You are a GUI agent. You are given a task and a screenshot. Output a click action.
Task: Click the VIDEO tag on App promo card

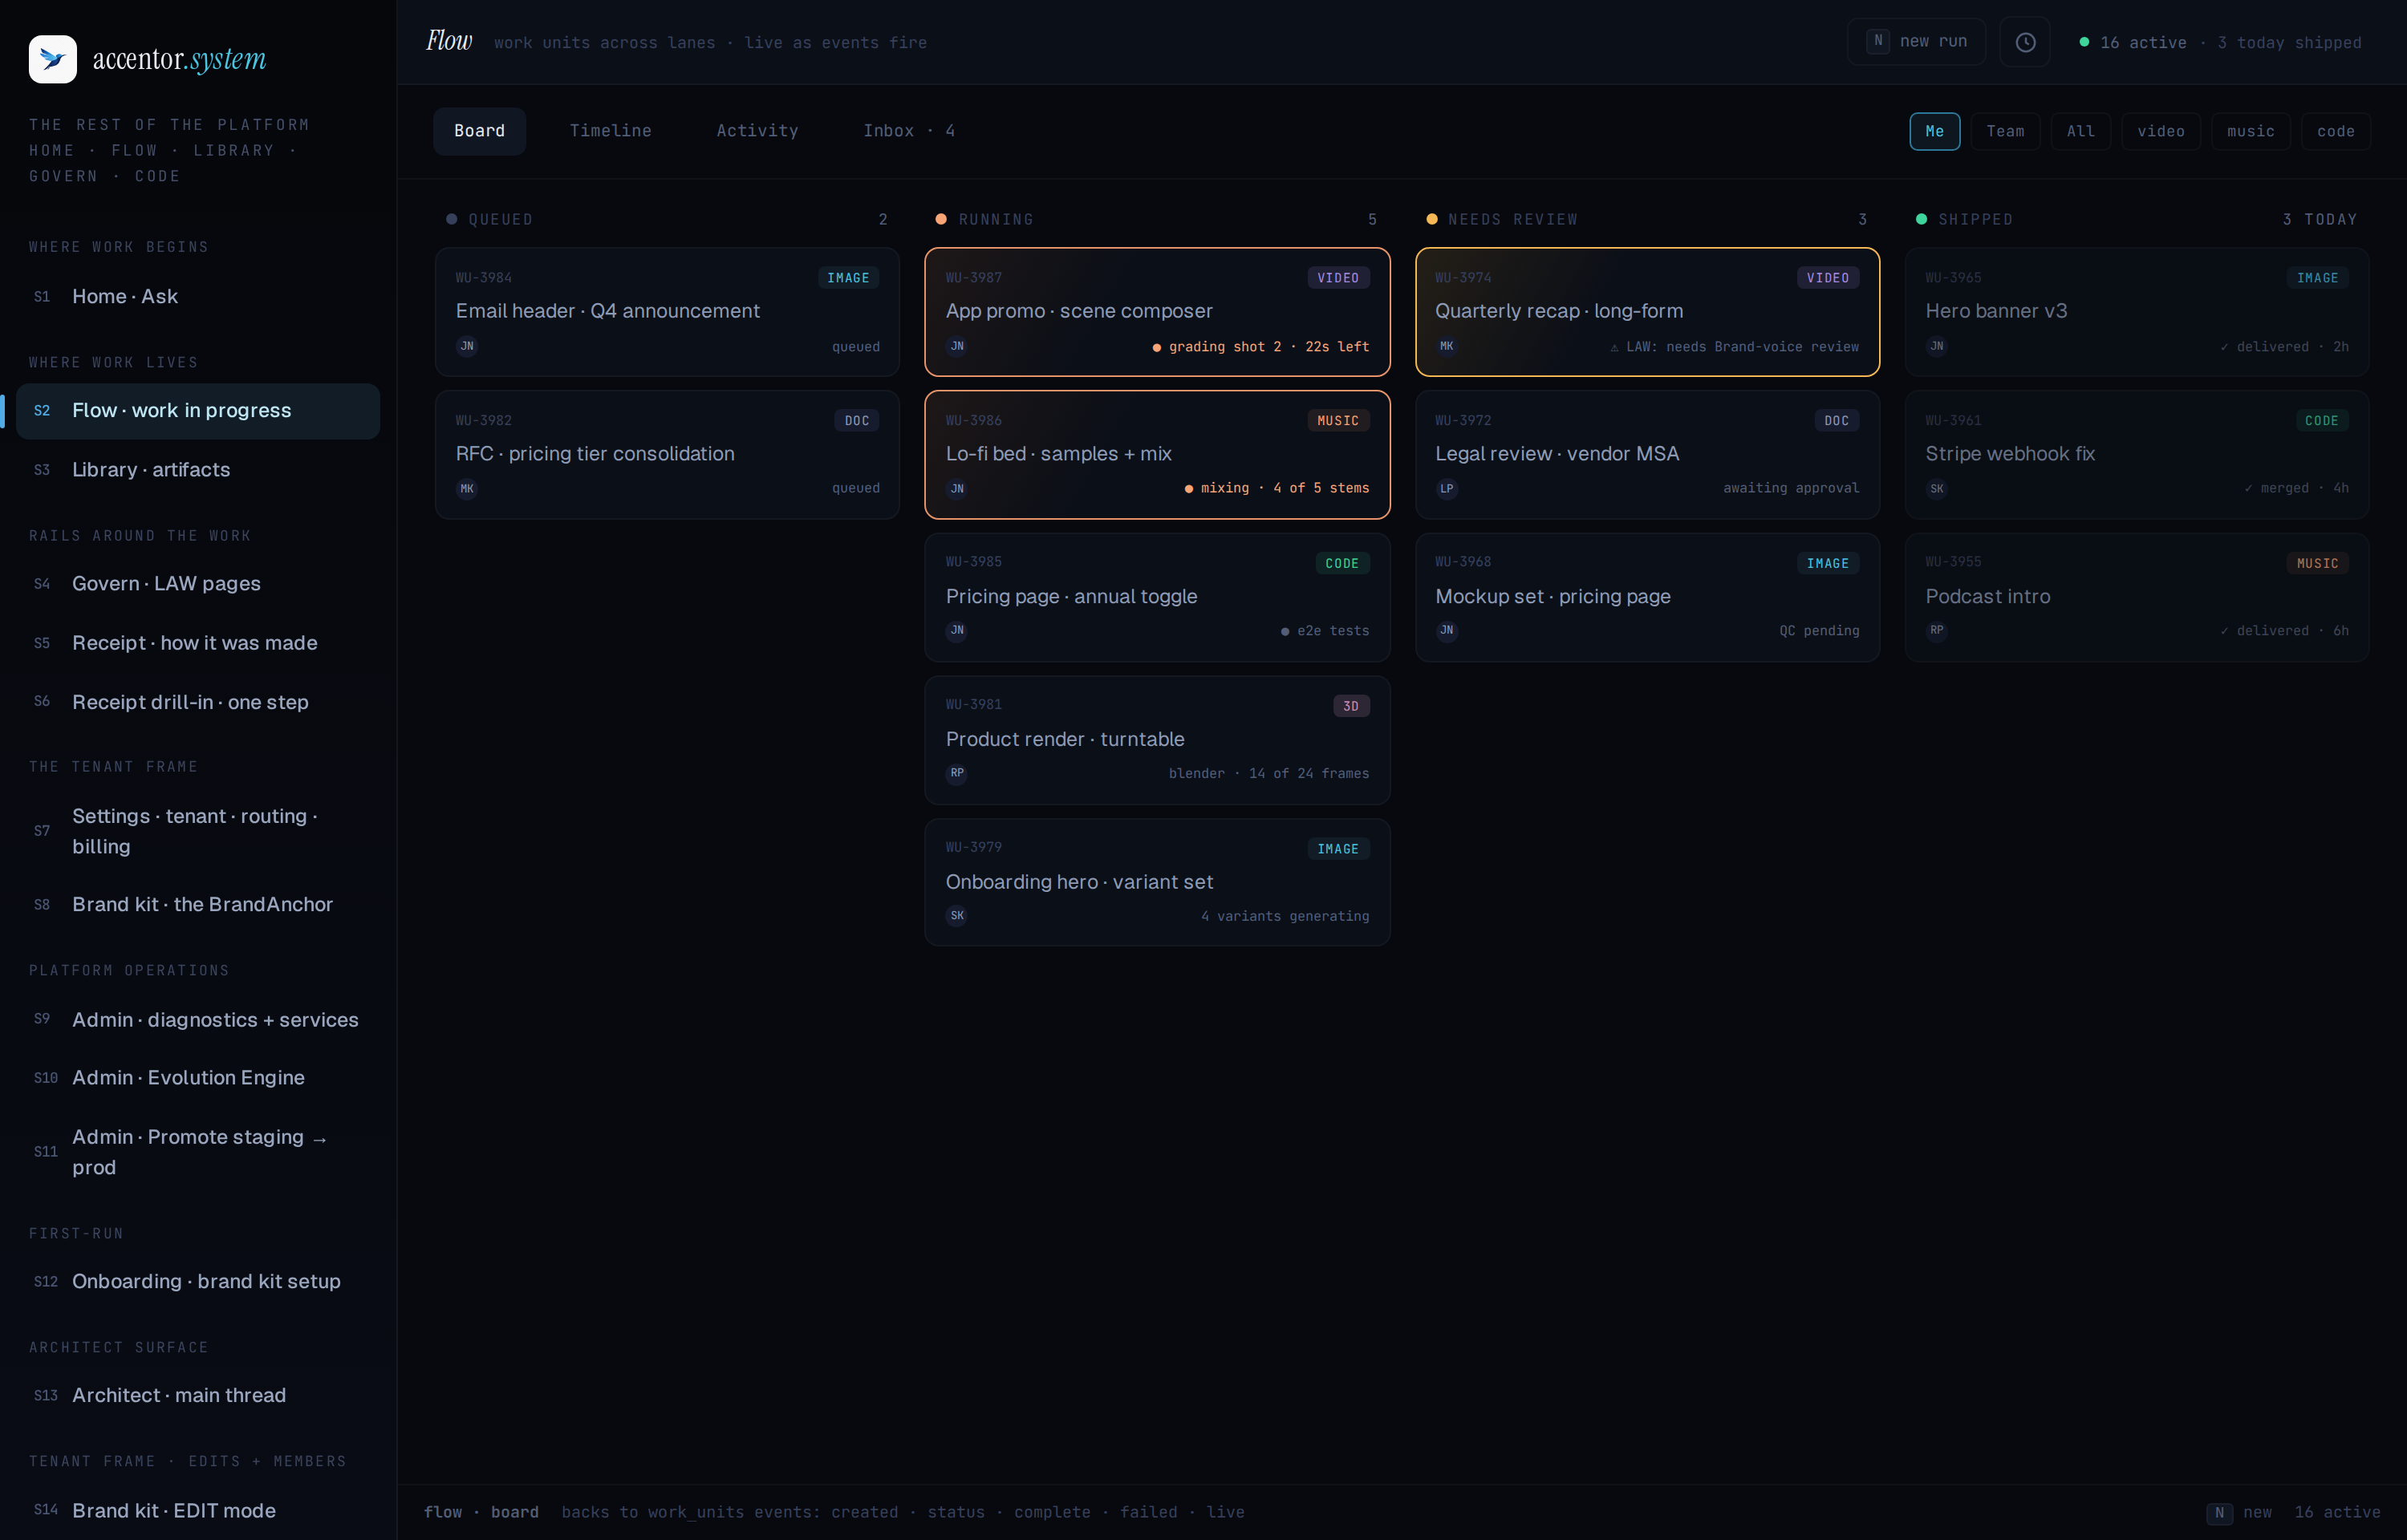point(1338,278)
